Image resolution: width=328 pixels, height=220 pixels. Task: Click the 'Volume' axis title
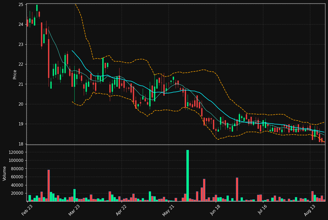click(5, 173)
